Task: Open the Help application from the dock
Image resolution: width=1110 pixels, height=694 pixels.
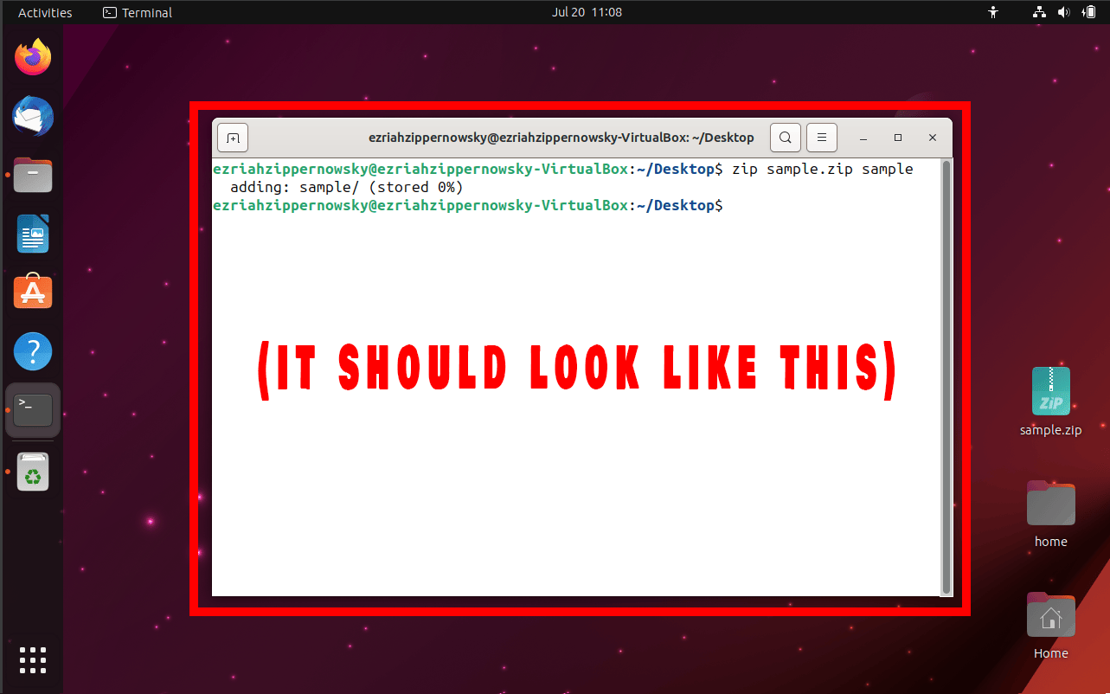Action: pyautogui.click(x=32, y=350)
